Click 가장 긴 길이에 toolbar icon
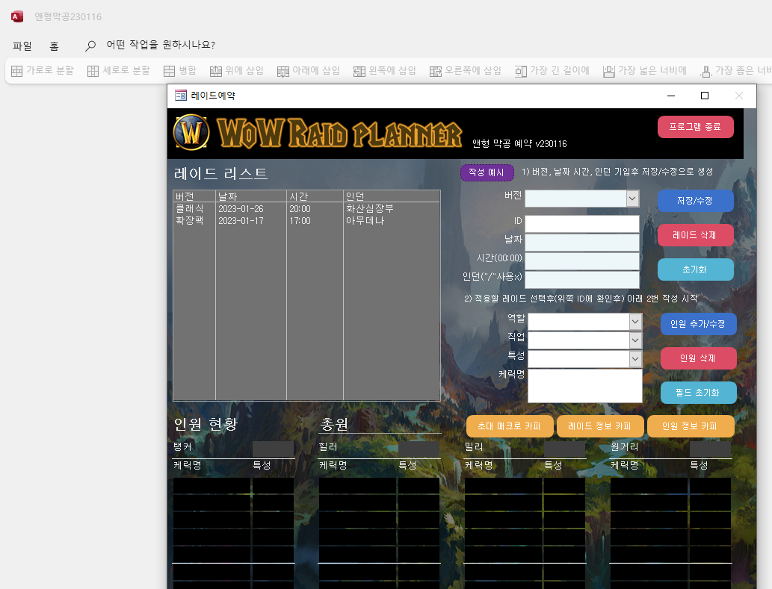Screen dimensions: 772x589 point(521,72)
